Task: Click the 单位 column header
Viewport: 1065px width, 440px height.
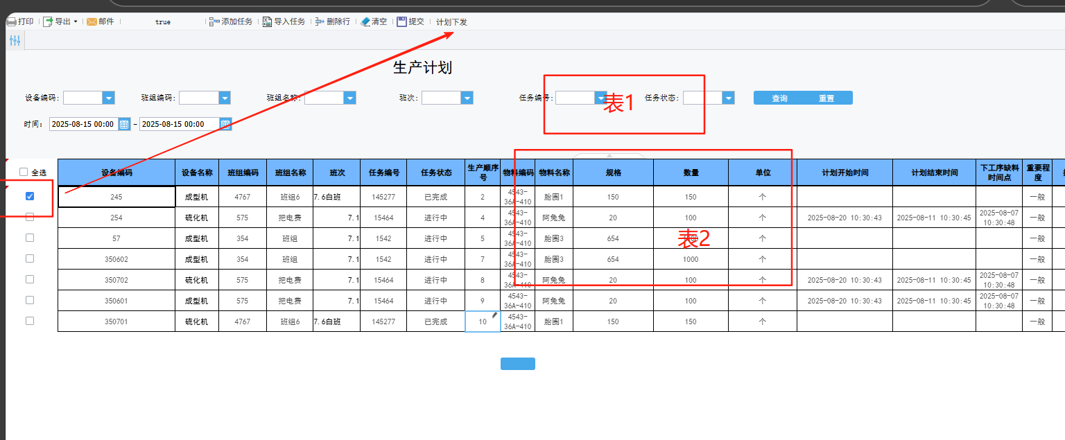Action: [x=763, y=173]
